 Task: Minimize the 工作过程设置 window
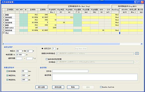point(136,2)
